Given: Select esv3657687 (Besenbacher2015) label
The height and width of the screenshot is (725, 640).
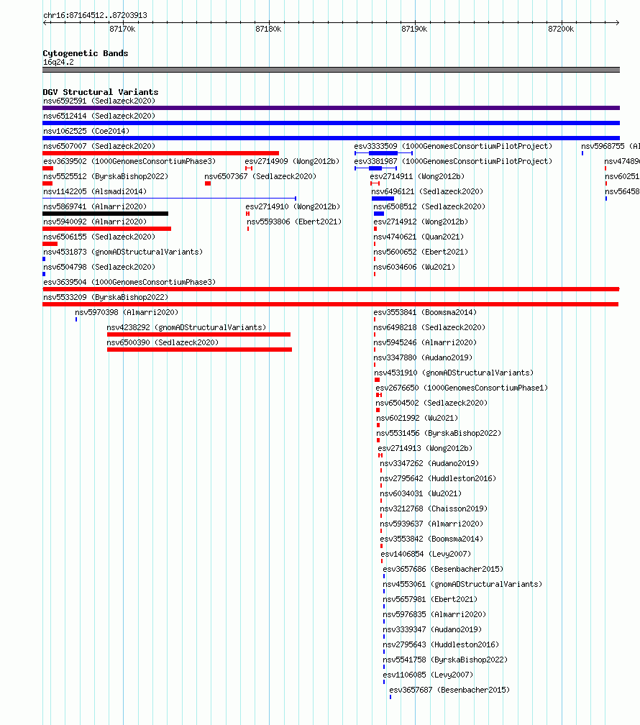Looking at the screenshot, I should click(449, 690).
